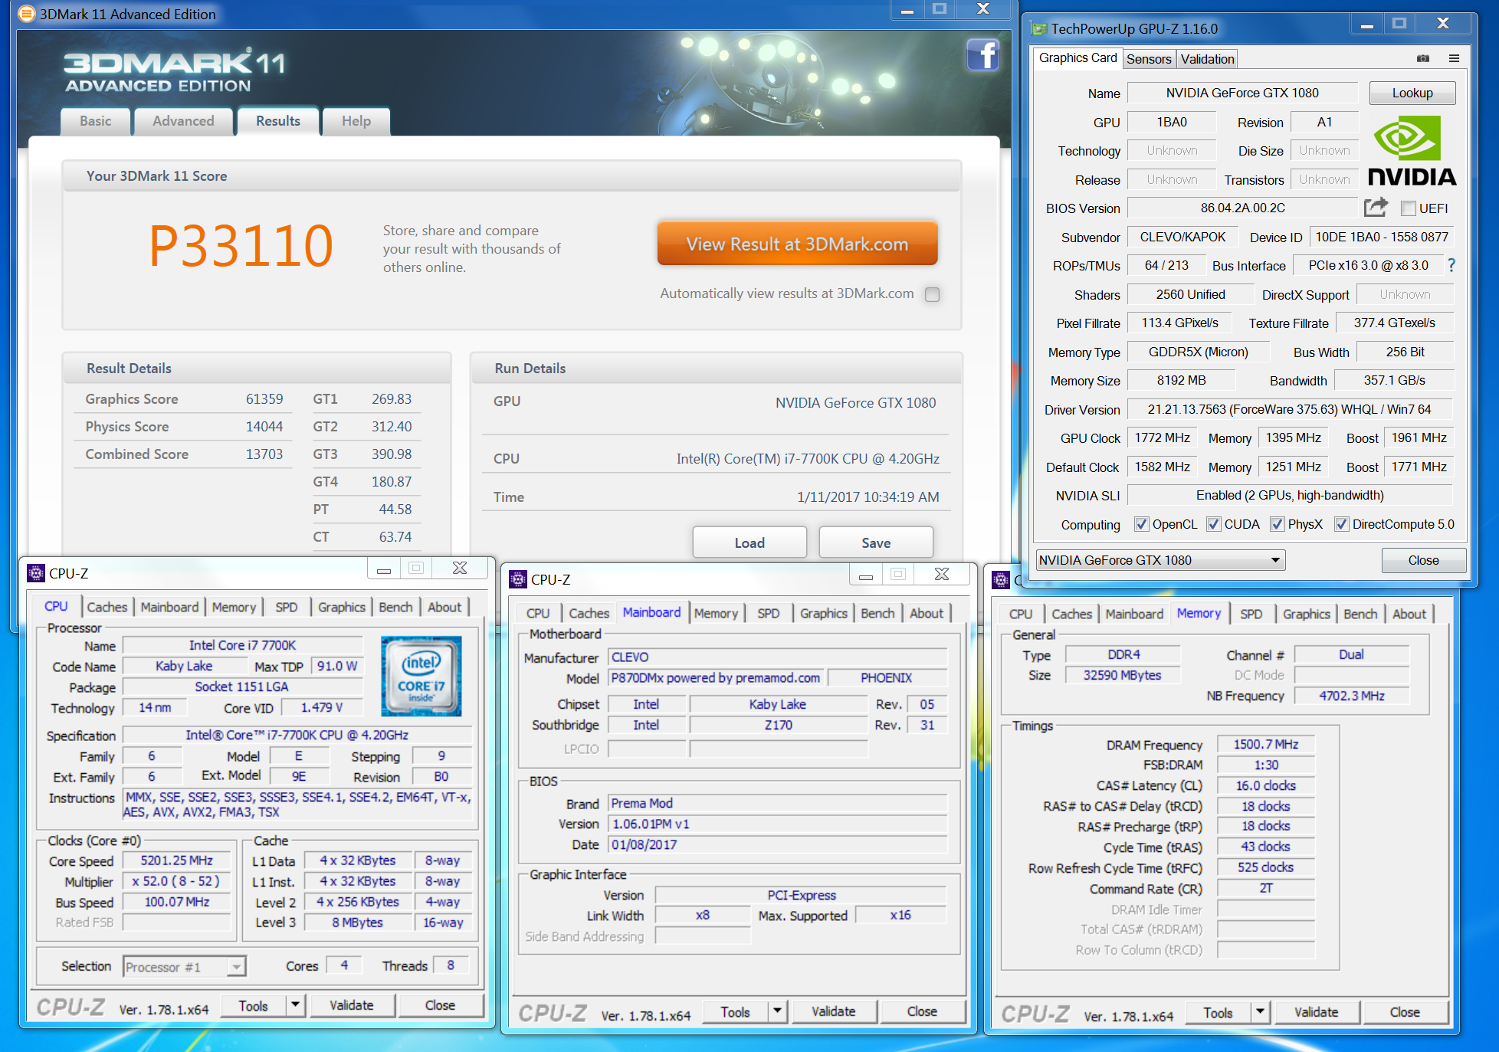Screen dimensions: 1499x1052
Task: Open Caches tab in first CPU-Z window
Action: 107,607
